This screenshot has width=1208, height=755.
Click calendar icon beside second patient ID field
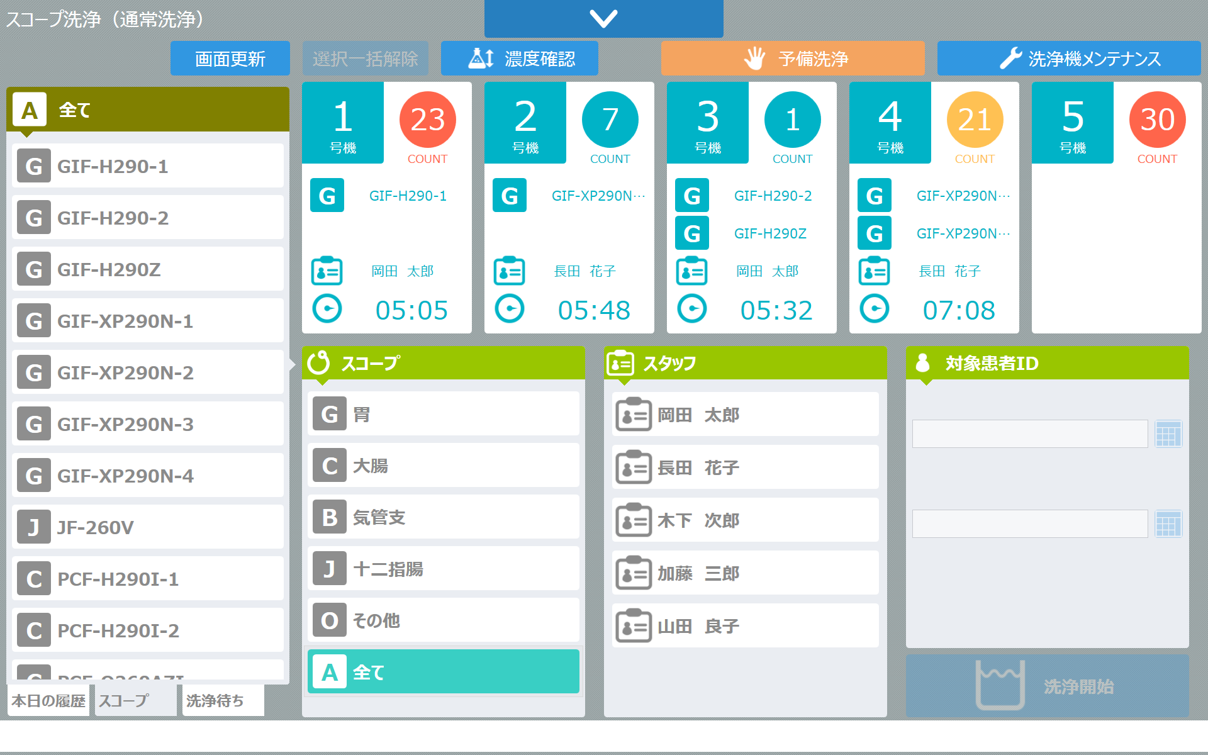click(x=1168, y=523)
